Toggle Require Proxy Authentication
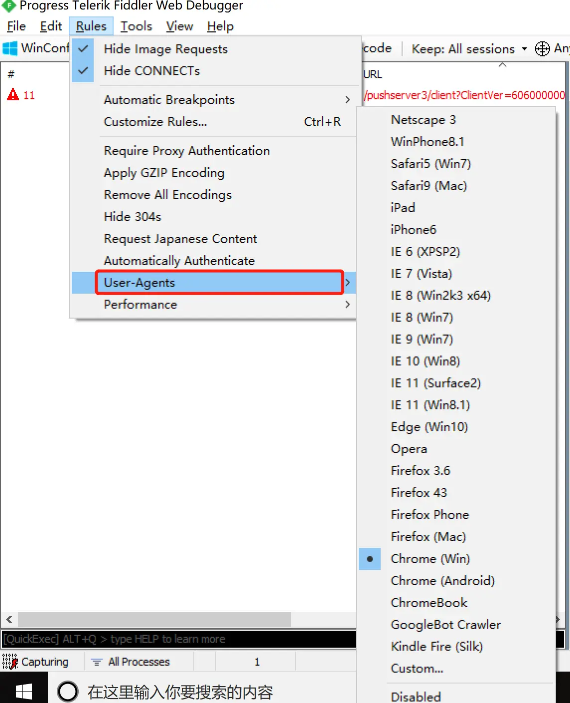This screenshot has width=570, height=703. 213,151
